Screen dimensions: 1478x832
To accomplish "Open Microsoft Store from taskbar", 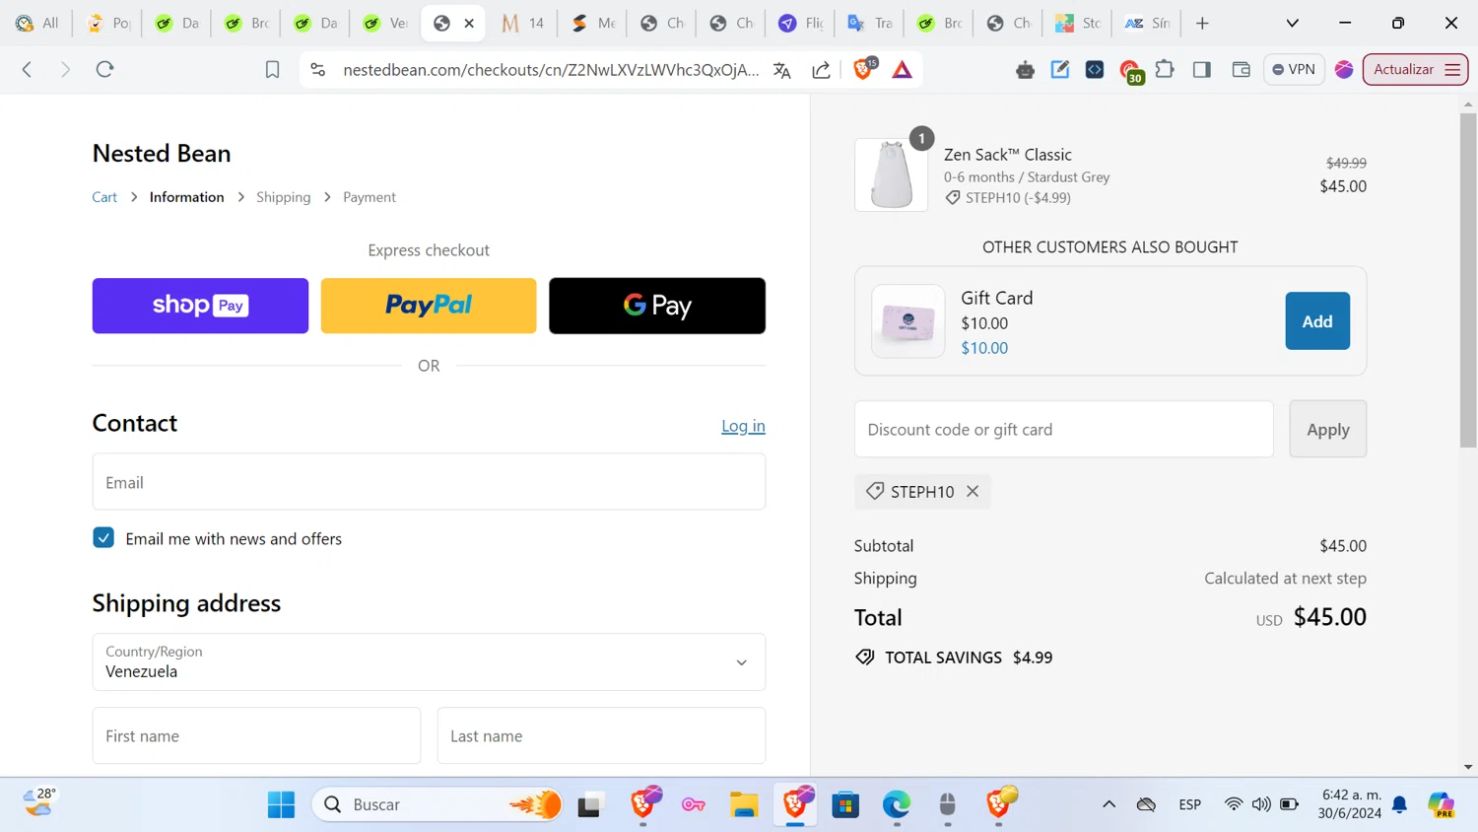I will (x=845, y=804).
